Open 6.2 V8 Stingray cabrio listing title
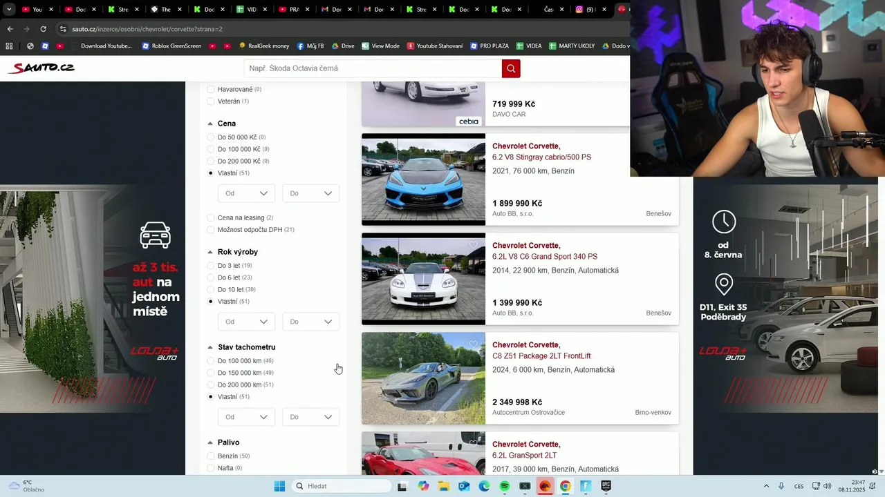 tap(541, 157)
